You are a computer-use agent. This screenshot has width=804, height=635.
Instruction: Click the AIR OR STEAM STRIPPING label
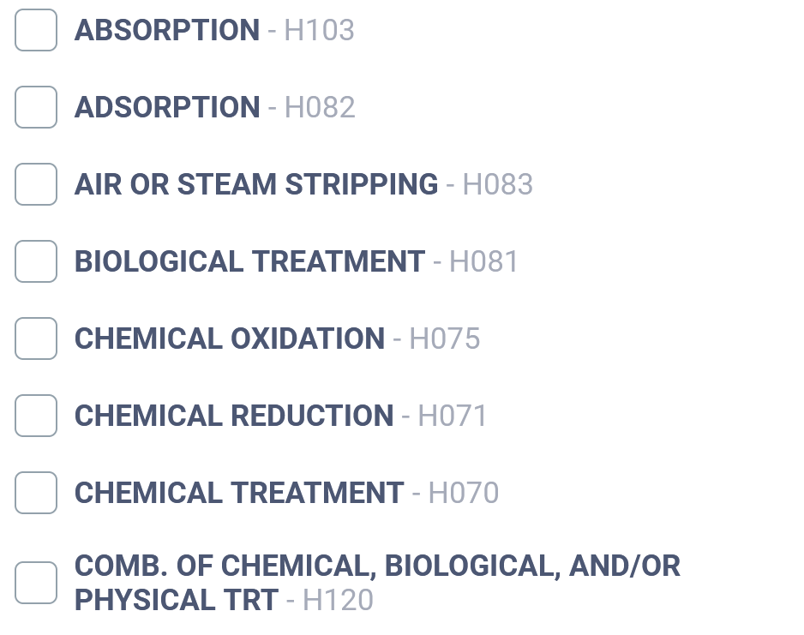[x=255, y=184]
